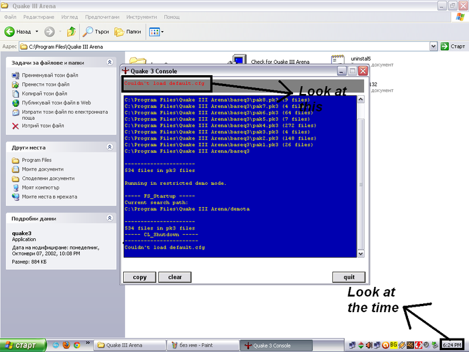Click the copy button in Quake 3 Console
Viewport: 469px width, 352px height.
coord(140,277)
